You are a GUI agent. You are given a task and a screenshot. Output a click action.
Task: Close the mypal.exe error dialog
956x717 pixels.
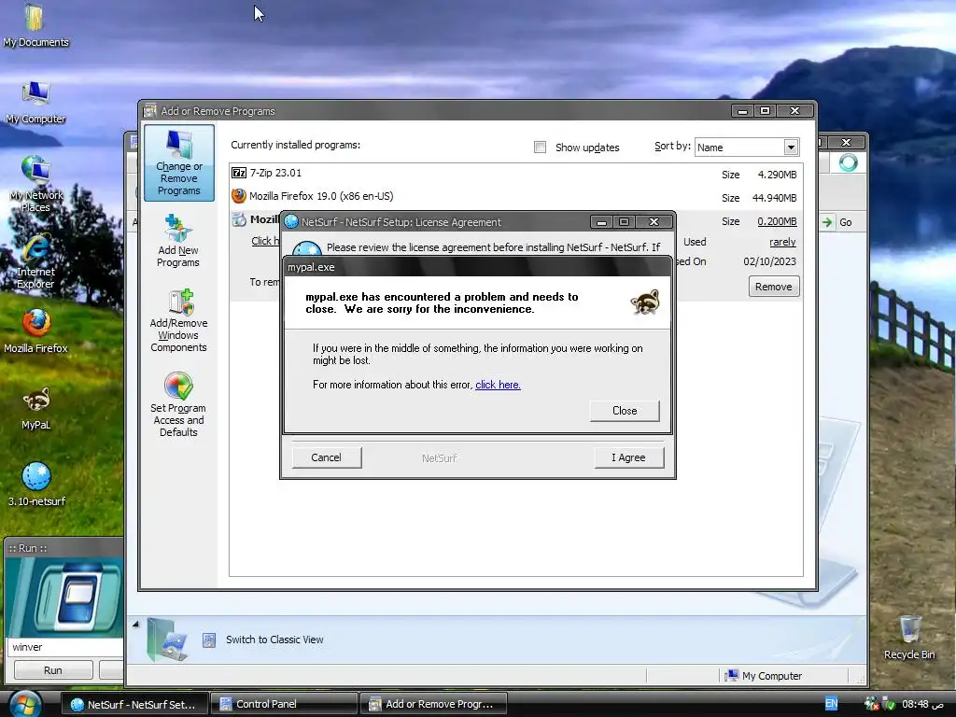[625, 411]
